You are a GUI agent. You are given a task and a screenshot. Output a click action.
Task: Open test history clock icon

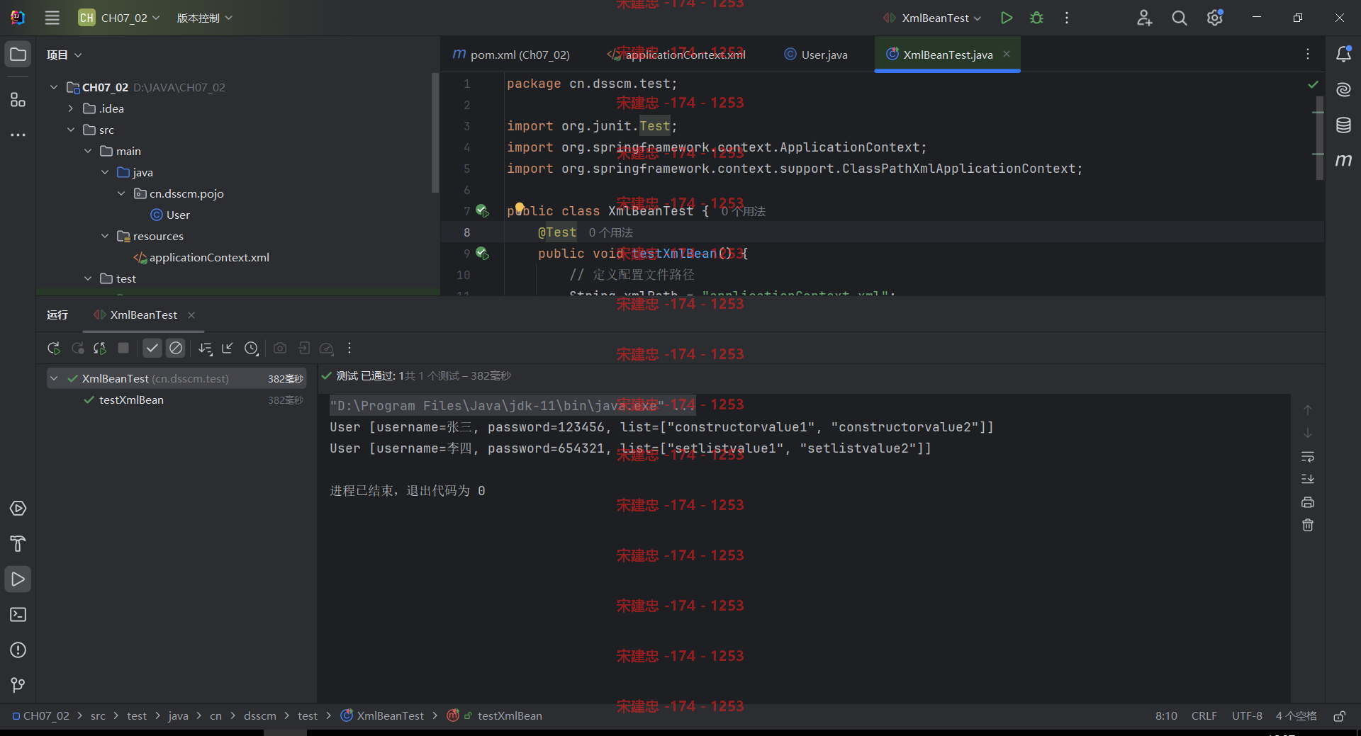[x=251, y=348]
